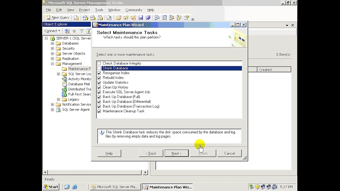Click the Template Explorer toolbar icon
This screenshot has width=340, height=191.
point(179,18)
